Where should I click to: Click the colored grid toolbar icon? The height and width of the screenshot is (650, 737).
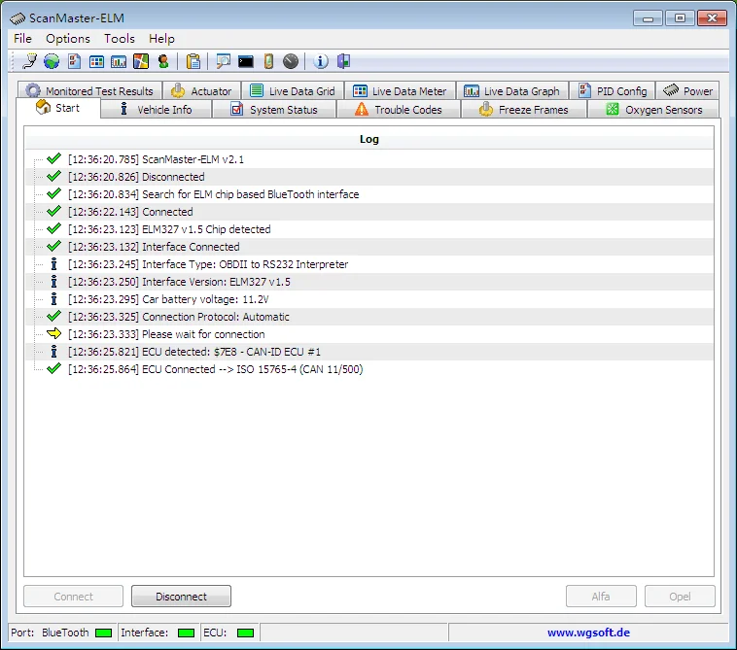coord(96,61)
